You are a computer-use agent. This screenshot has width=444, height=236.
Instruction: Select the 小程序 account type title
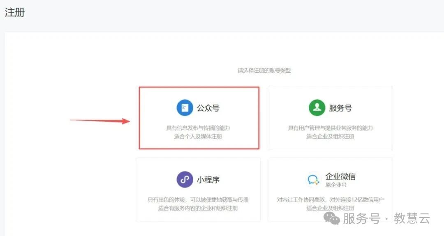click(208, 180)
